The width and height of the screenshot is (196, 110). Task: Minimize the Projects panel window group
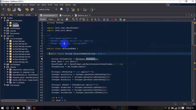tap(36, 15)
